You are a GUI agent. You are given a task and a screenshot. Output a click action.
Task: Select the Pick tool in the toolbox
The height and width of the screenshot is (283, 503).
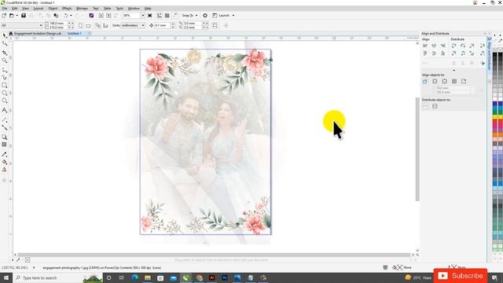pyautogui.click(x=4, y=35)
